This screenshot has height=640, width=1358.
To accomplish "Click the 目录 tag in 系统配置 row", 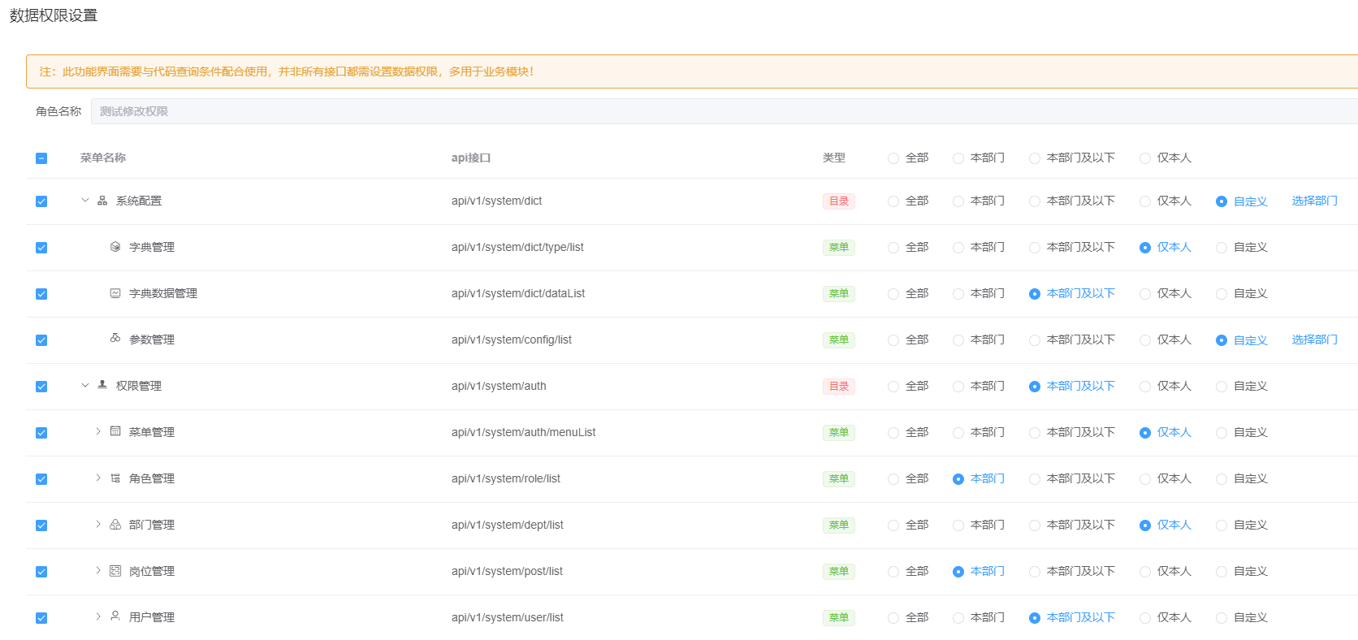I will pos(839,201).
